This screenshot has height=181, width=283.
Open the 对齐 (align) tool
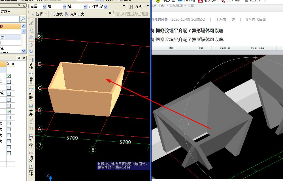coord(31,141)
